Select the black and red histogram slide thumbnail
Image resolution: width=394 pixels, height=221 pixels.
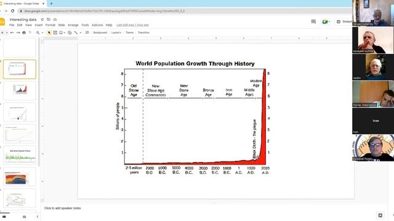[20, 91]
